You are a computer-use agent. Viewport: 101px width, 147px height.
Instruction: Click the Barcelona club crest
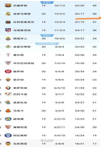(x=8, y=6)
